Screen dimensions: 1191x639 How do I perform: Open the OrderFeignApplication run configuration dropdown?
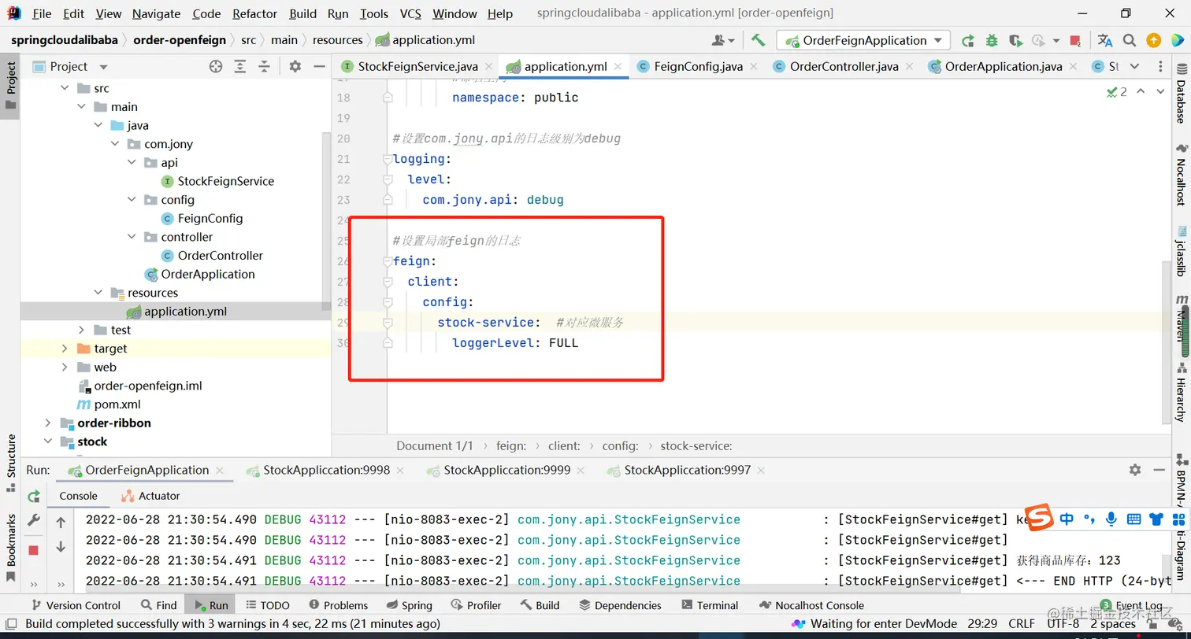(x=863, y=40)
